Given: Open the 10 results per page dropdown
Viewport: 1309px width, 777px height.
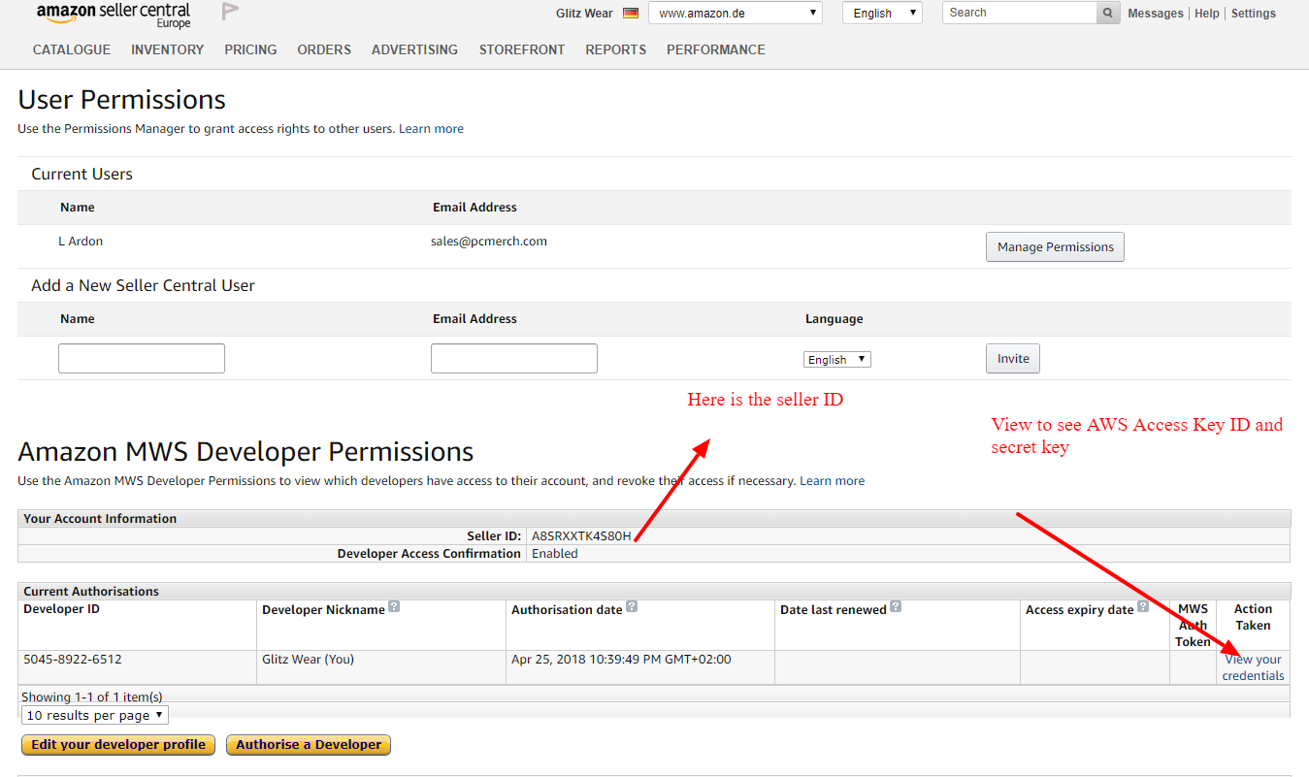Looking at the screenshot, I should click(95, 715).
